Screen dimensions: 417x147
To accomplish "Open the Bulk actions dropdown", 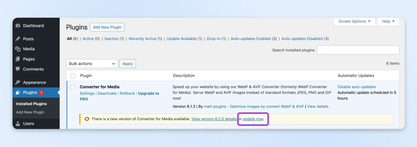I will point(92,64).
